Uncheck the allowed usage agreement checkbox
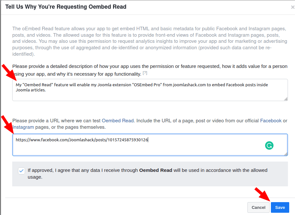 coord(22,171)
